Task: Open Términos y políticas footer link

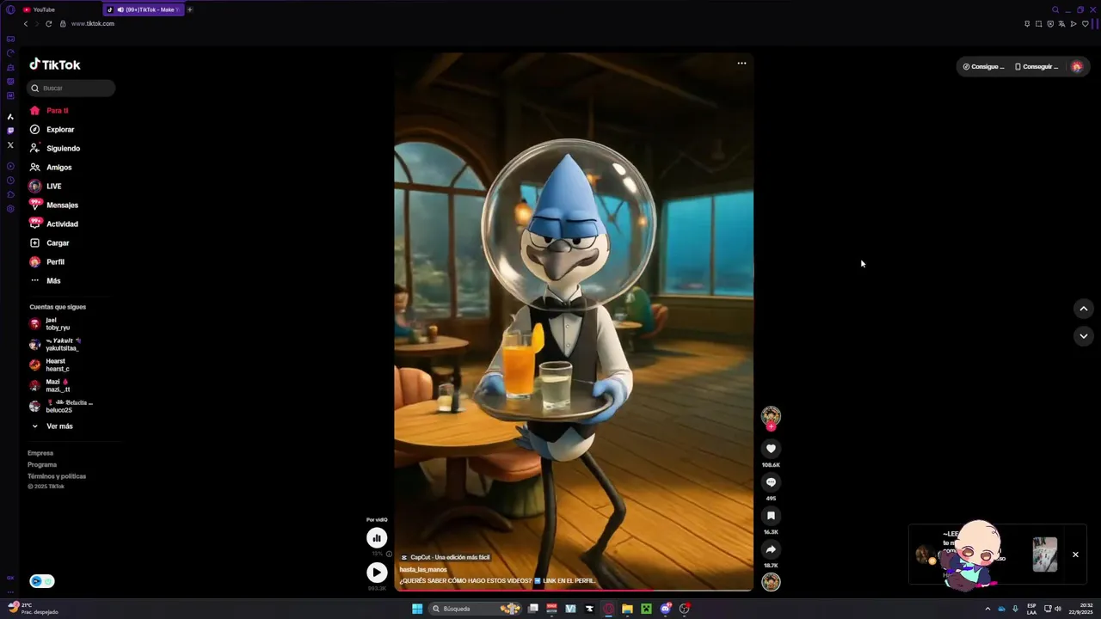Action: [57, 476]
